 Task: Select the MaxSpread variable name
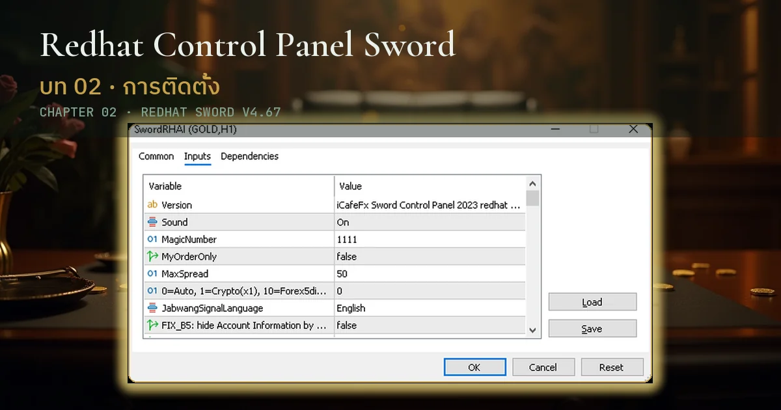pyautogui.click(x=185, y=273)
